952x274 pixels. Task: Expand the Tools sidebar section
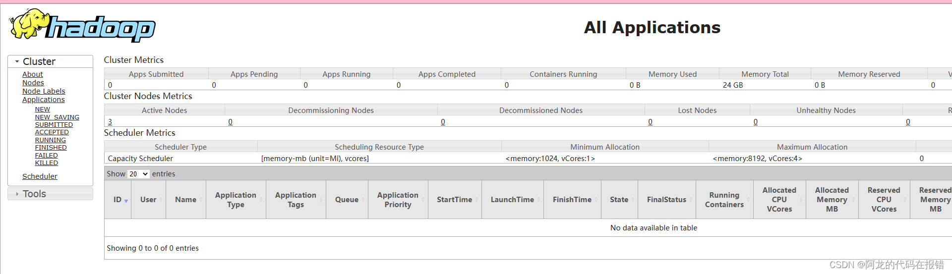17,194
